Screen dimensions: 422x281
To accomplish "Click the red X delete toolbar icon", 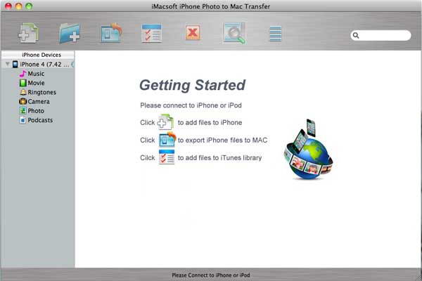I will [x=193, y=33].
